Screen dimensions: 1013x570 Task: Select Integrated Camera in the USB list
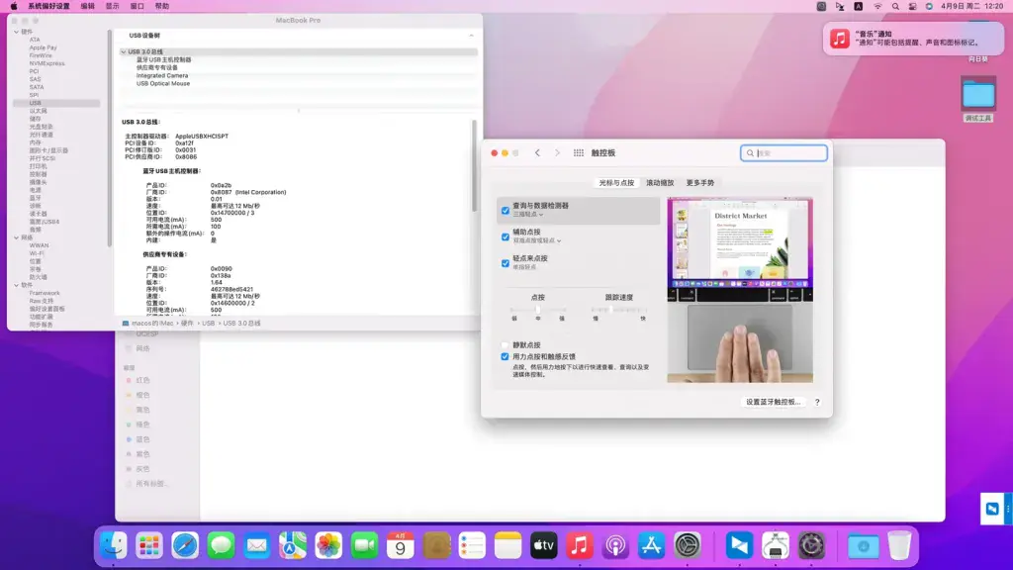(162, 75)
